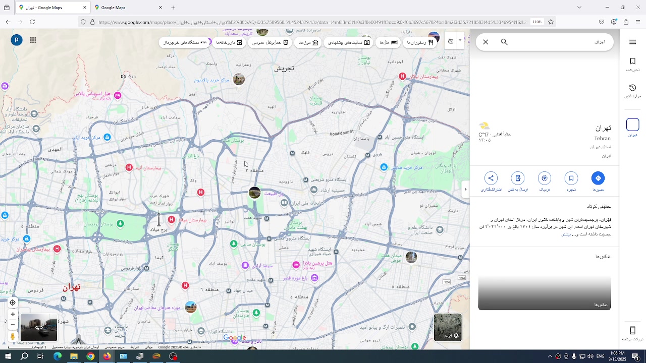Click the search magnifier icon
This screenshot has height=363, width=646.
(x=504, y=42)
